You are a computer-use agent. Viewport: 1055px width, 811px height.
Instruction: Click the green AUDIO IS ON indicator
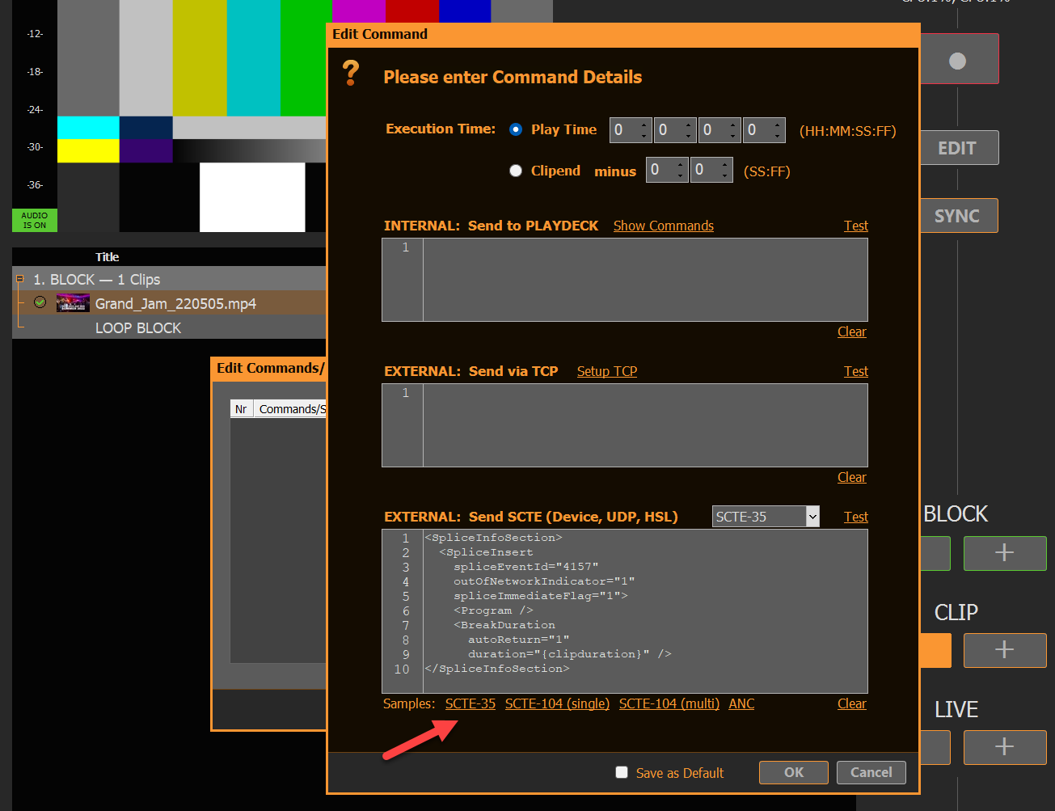pos(35,220)
